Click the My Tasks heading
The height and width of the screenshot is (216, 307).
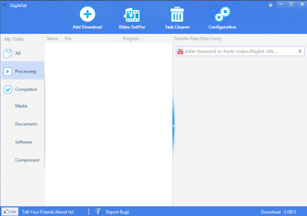(14, 39)
